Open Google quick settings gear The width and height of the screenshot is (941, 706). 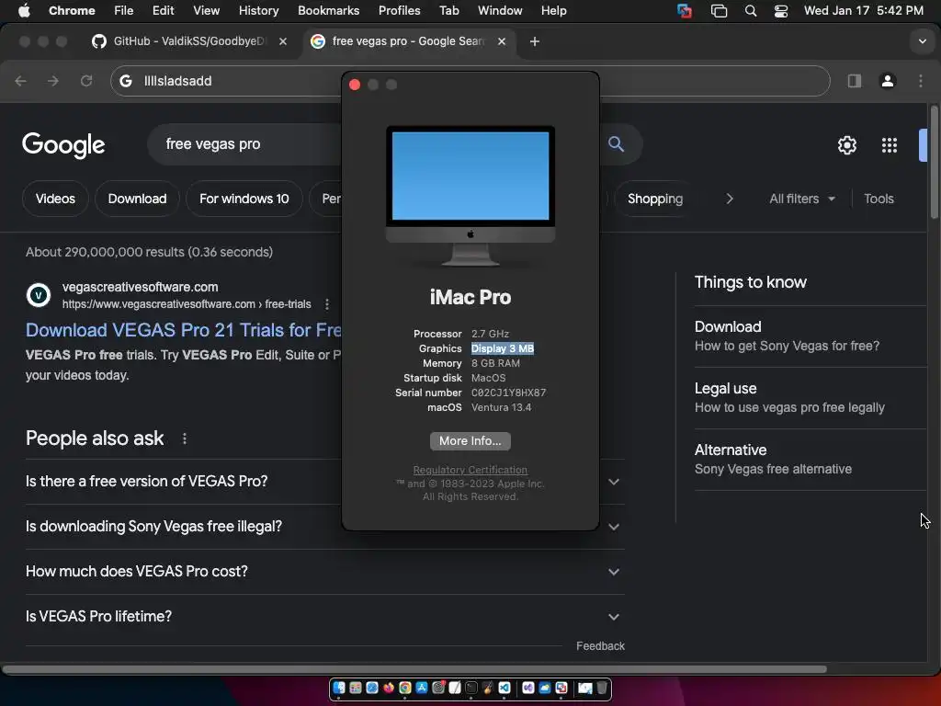click(846, 144)
